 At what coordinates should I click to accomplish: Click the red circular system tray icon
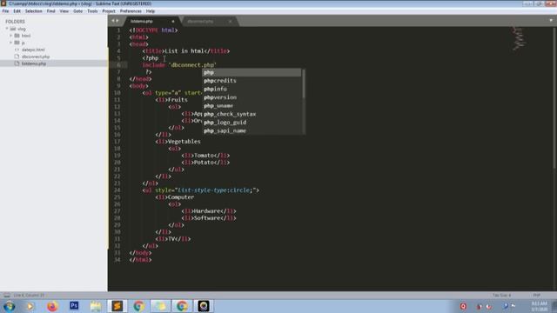[x=463, y=306]
